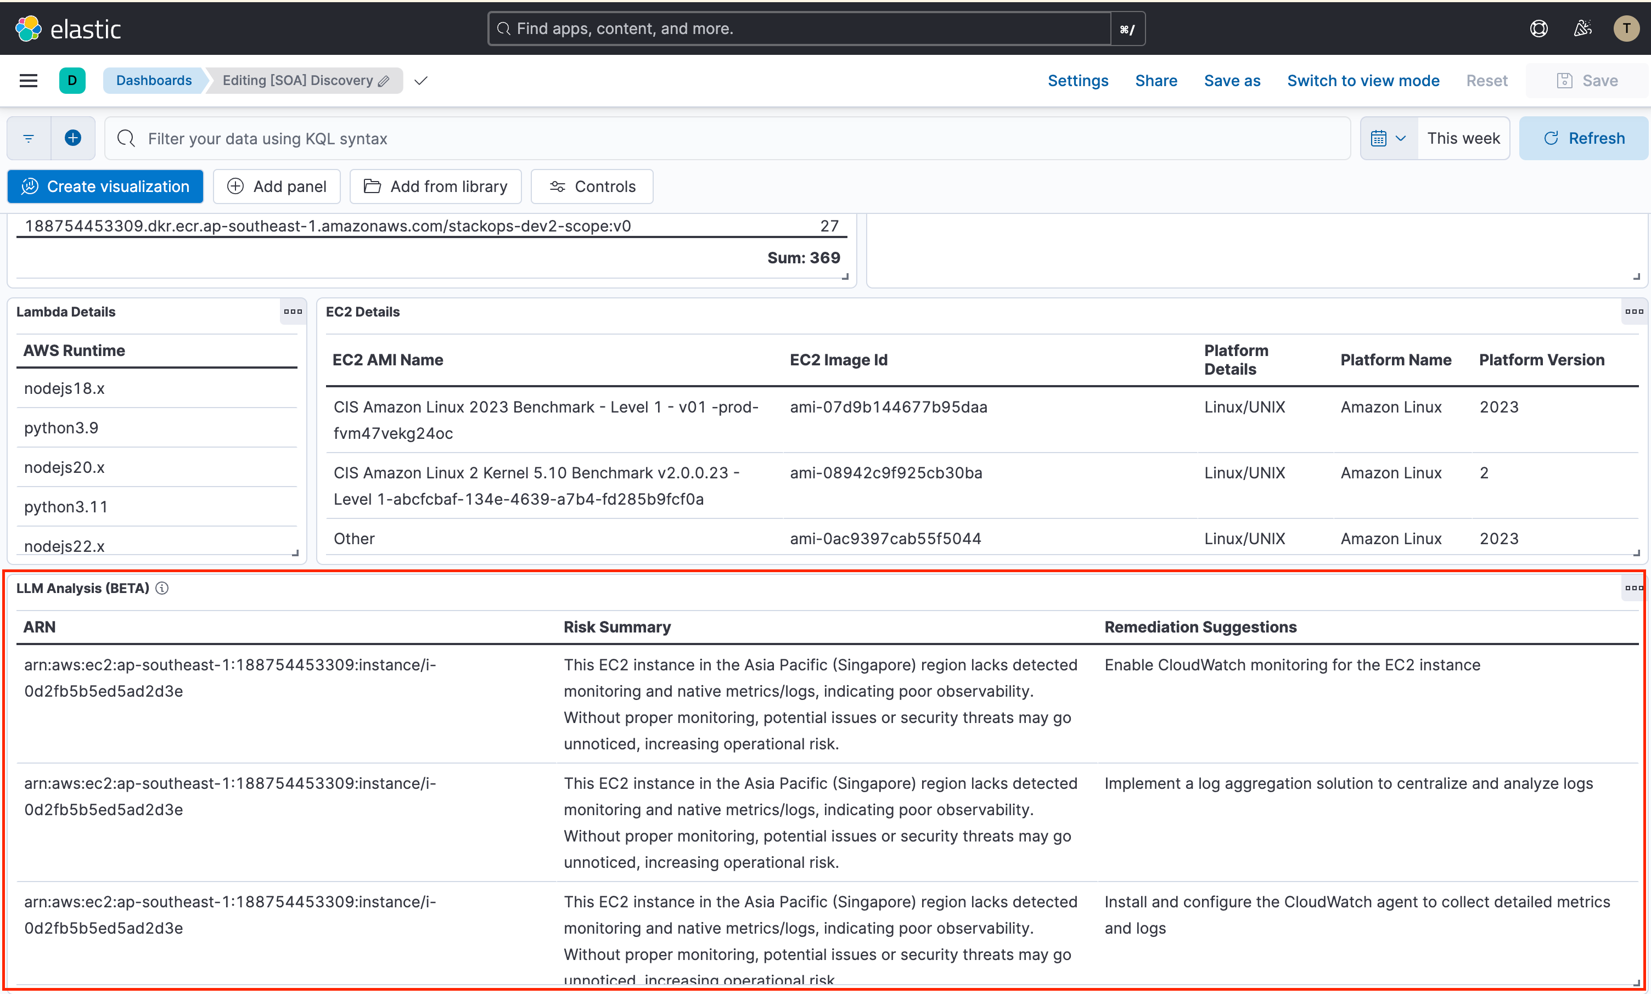Edit the dashboard title with pencil icon
Viewport: 1651px width, 994px height.
pyautogui.click(x=384, y=81)
